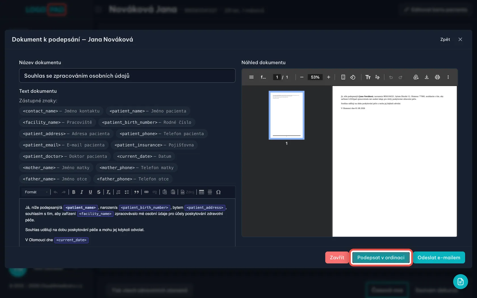Insert a table into the document text
The image size is (477, 298).
tap(202, 192)
